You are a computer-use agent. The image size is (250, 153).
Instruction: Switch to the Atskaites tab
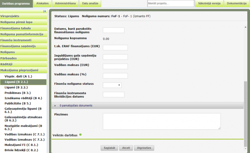(42, 3)
